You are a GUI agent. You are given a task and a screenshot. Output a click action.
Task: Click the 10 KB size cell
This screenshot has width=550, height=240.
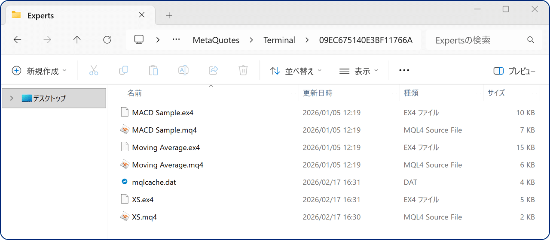525,113
